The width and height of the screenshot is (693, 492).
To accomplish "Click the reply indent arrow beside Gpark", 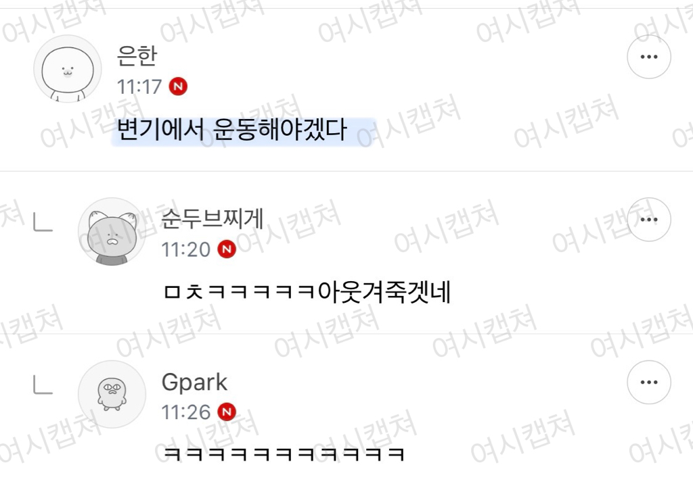I will point(43,385).
